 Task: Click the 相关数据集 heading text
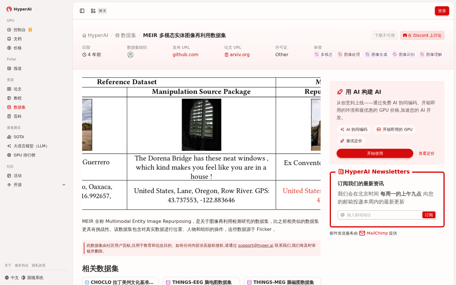(100, 268)
